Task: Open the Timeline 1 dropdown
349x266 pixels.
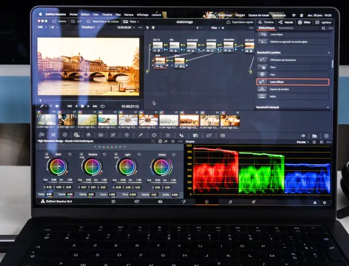Action: pyautogui.click(x=91, y=27)
